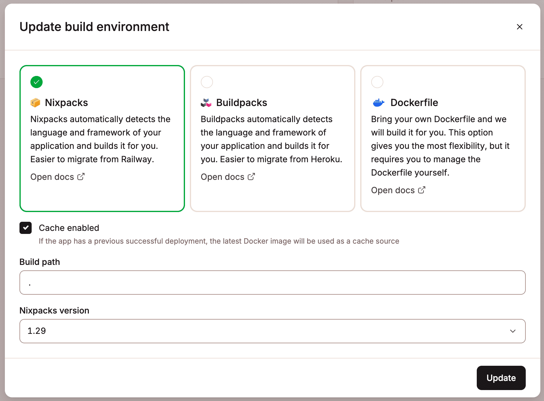The width and height of the screenshot is (544, 401).
Task: Click the Docker whale icon
Action: point(378,103)
